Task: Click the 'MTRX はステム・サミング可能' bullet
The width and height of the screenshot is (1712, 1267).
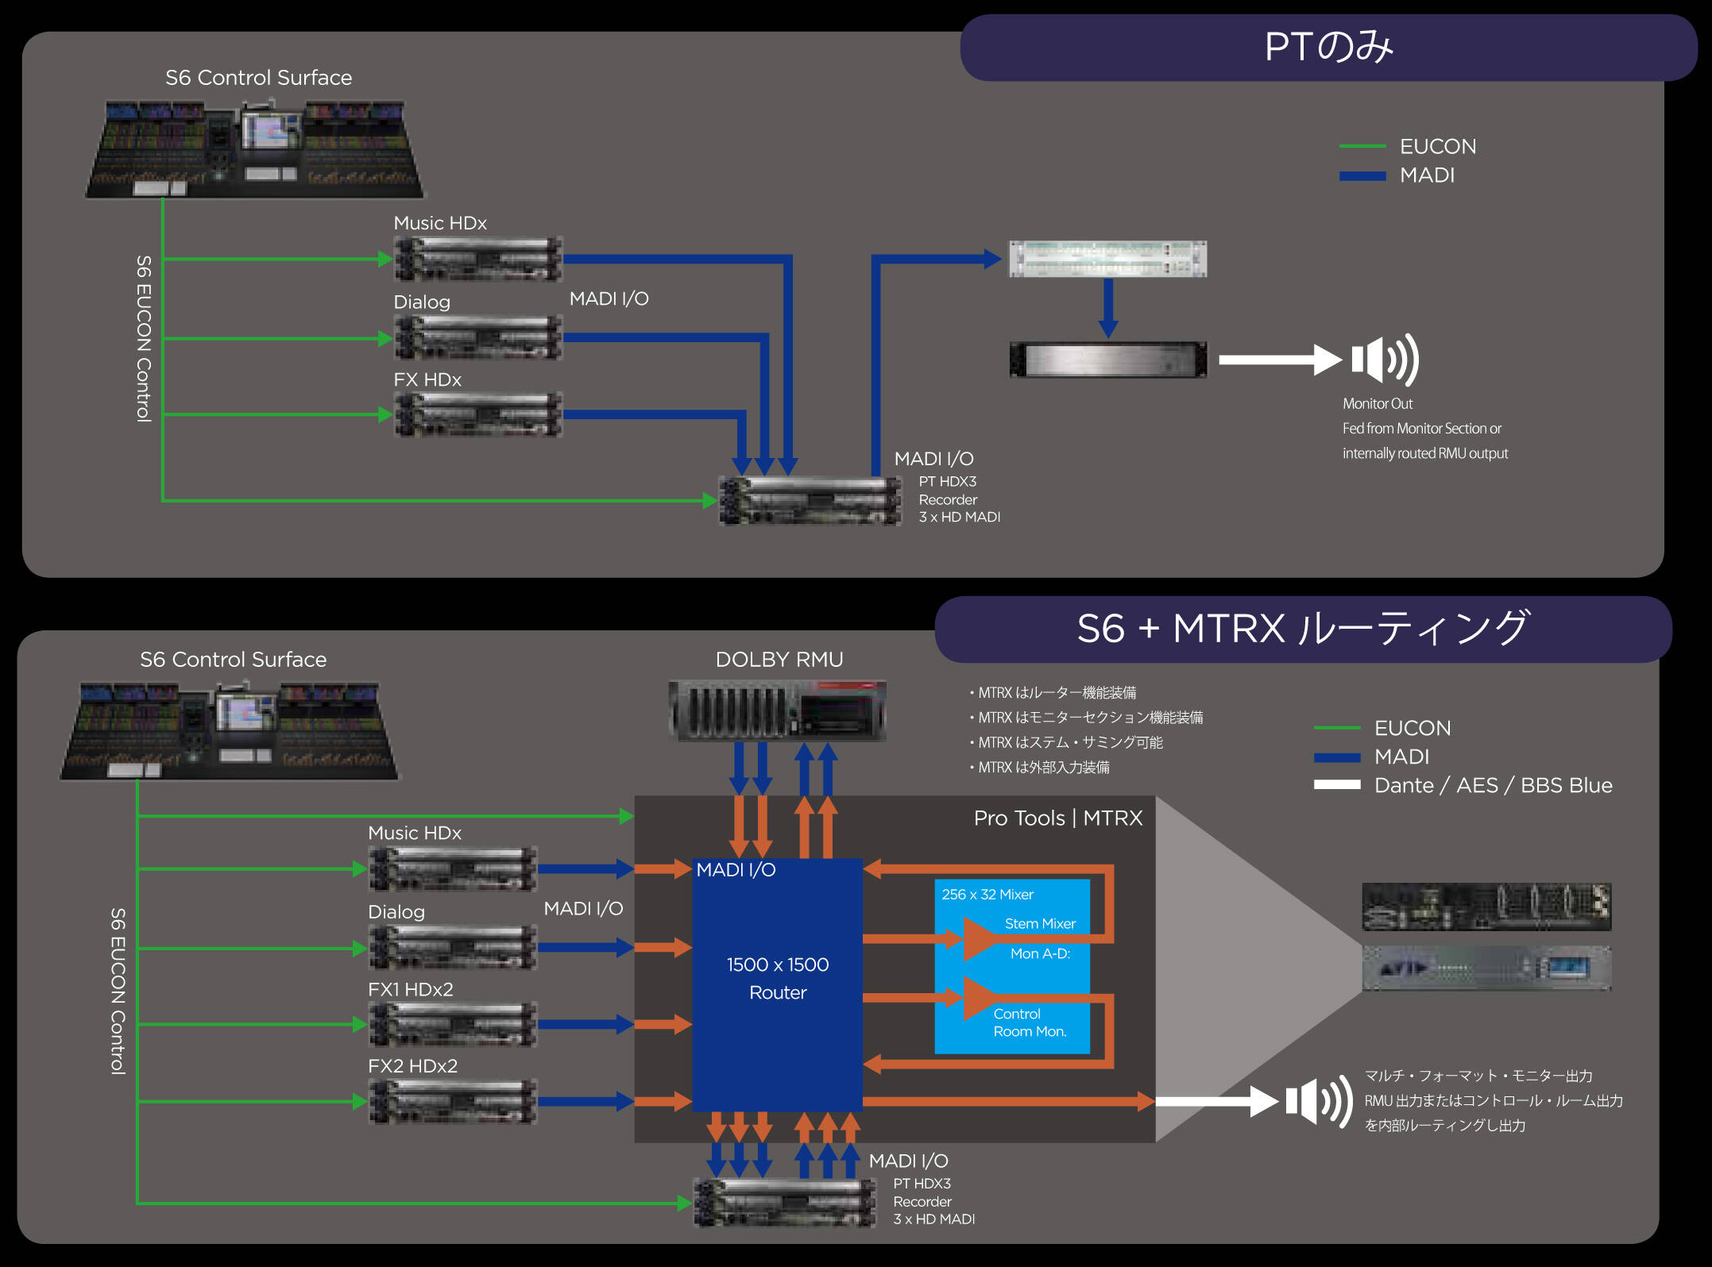Action: point(1065,742)
